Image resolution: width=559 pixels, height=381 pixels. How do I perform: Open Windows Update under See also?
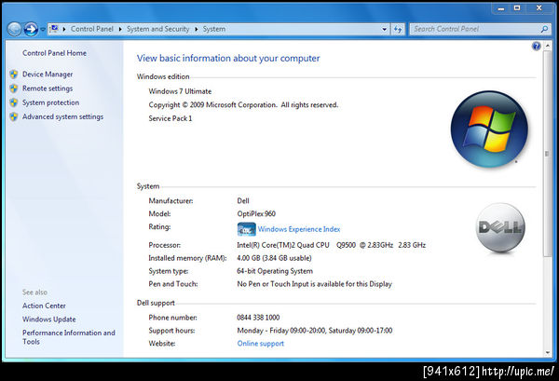pyautogui.click(x=48, y=320)
